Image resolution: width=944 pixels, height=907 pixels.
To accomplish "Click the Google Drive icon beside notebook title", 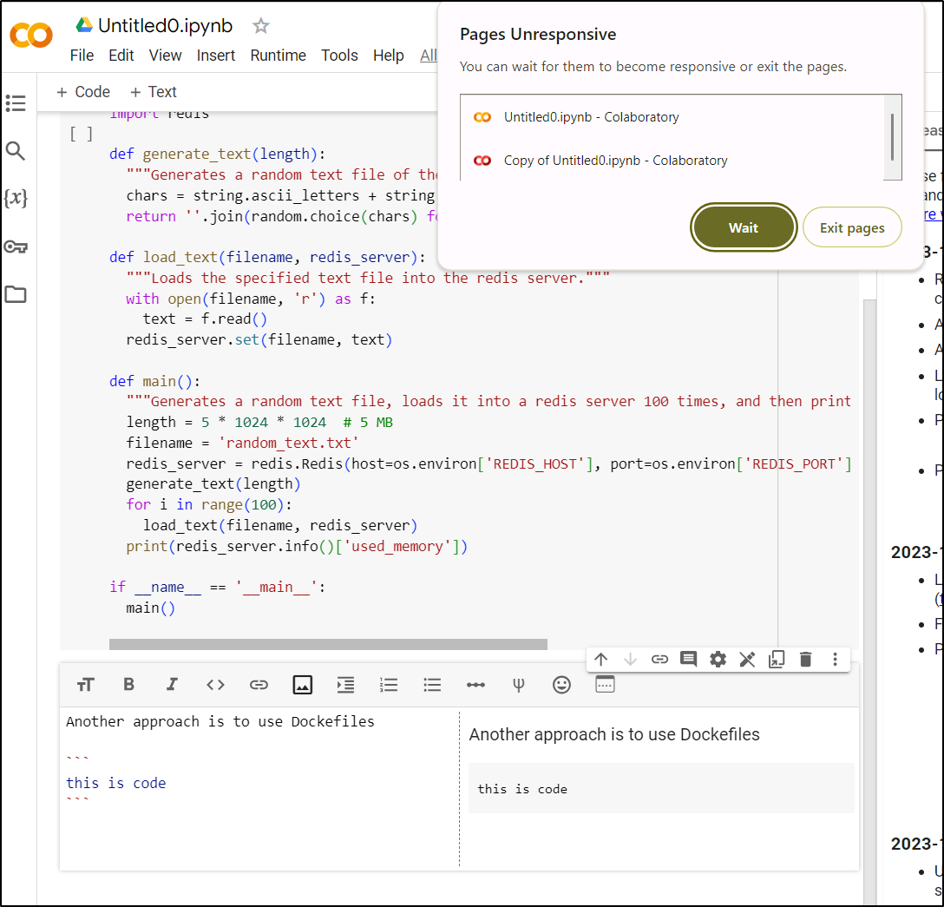I will pos(84,24).
